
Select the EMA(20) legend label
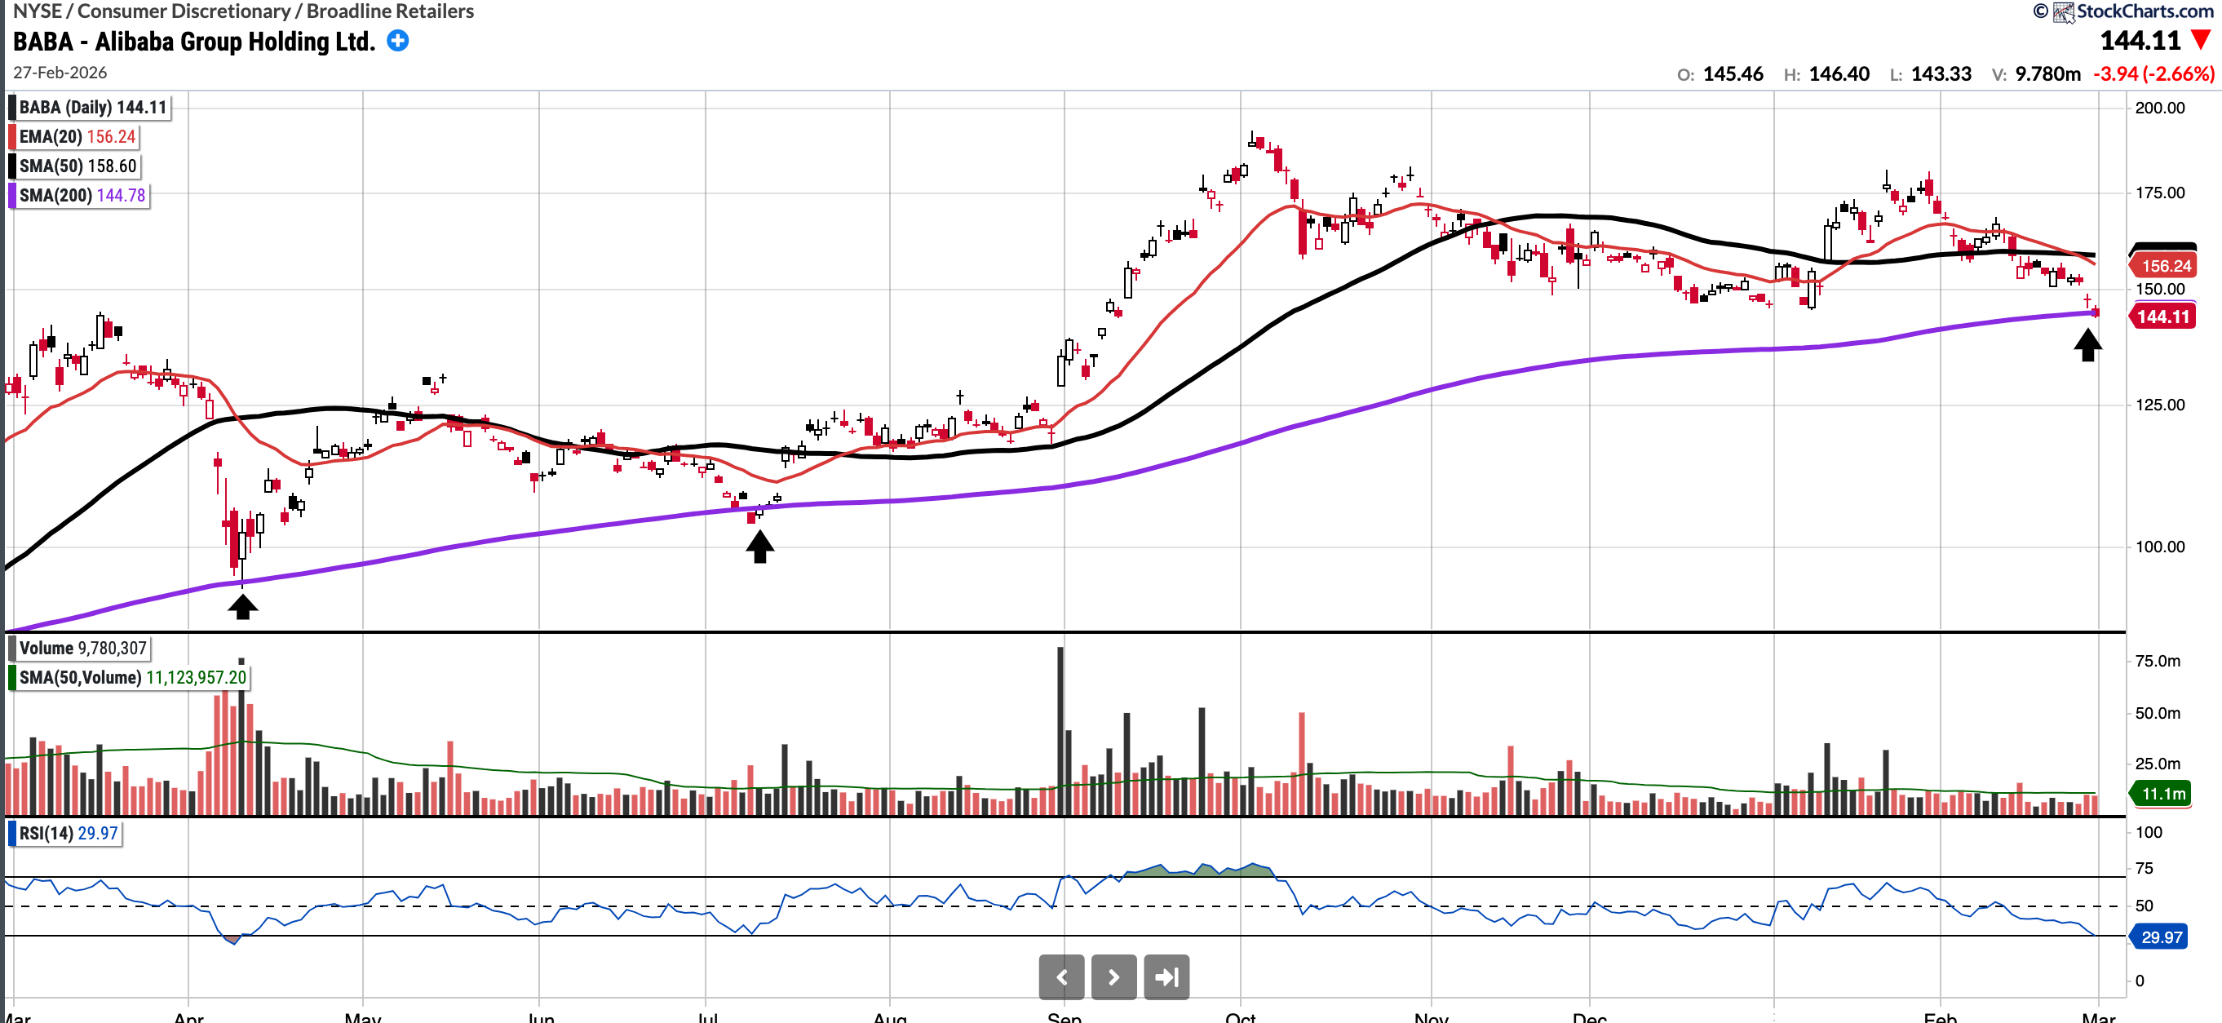point(77,136)
